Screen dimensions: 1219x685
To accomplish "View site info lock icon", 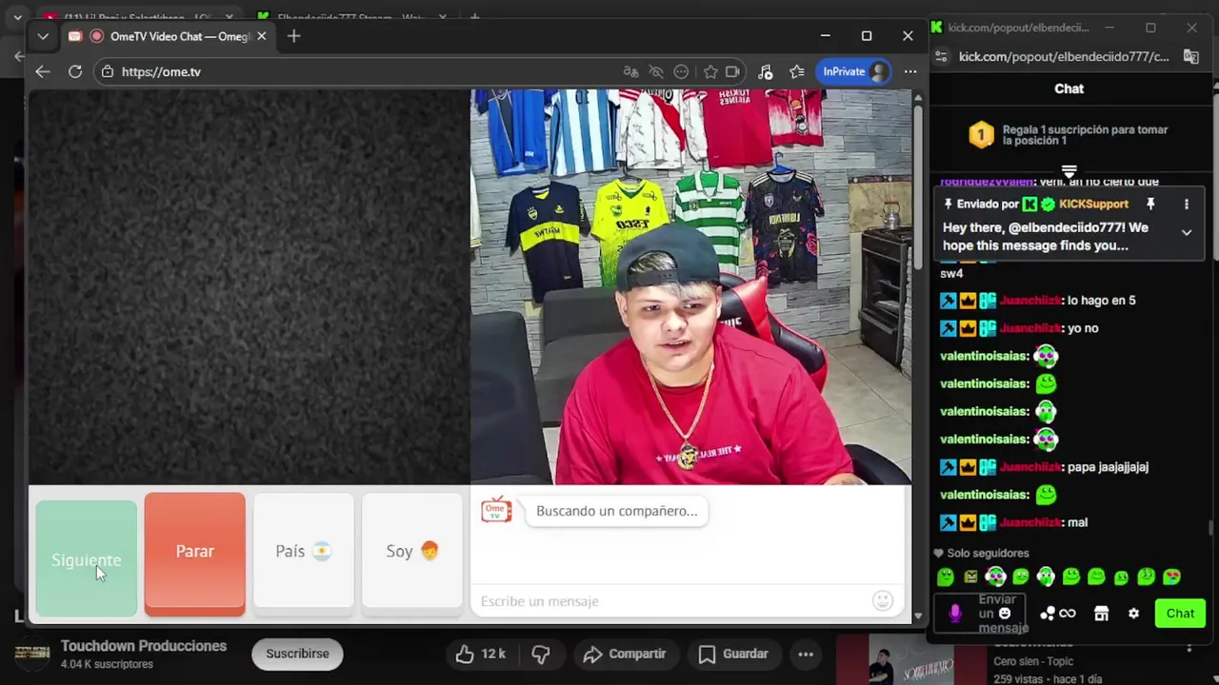I will pyautogui.click(x=108, y=71).
